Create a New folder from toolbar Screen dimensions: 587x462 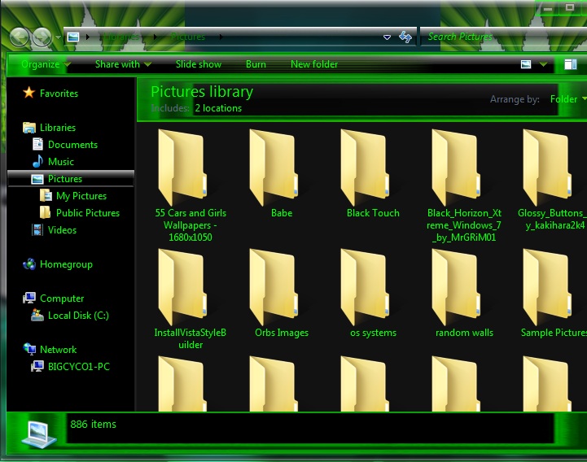click(314, 64)
